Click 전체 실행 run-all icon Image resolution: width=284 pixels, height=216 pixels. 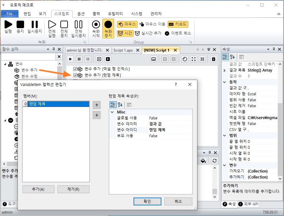(x=52, y=24)
